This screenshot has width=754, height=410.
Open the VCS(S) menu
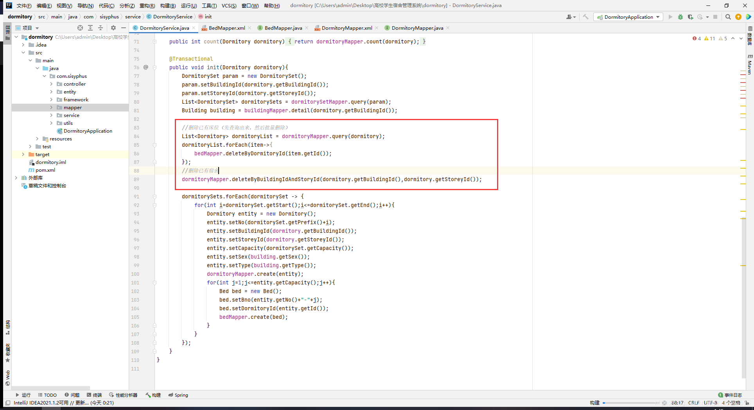click(229, 5)
